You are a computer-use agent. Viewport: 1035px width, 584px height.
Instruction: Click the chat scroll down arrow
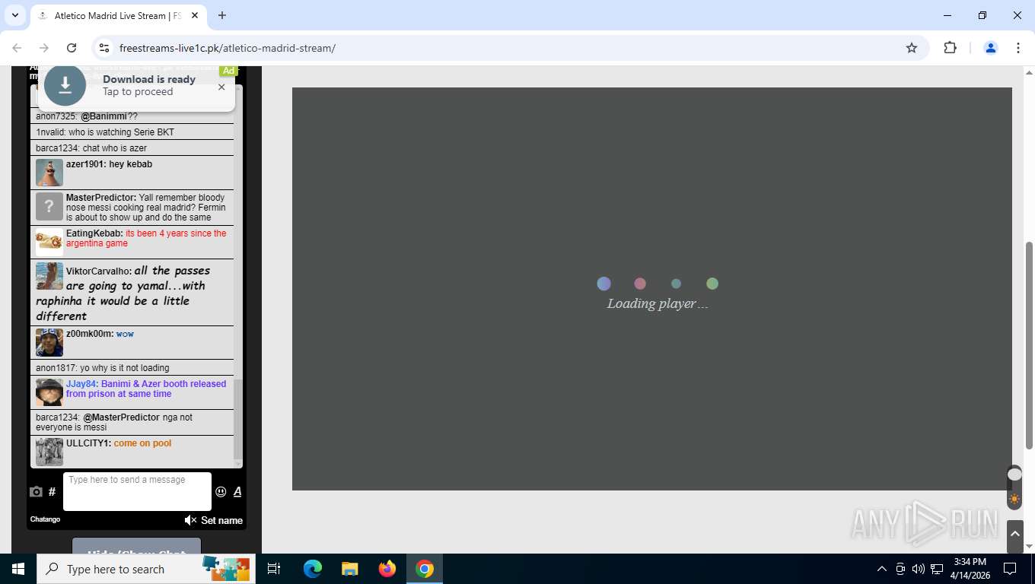tap(237, 463)
